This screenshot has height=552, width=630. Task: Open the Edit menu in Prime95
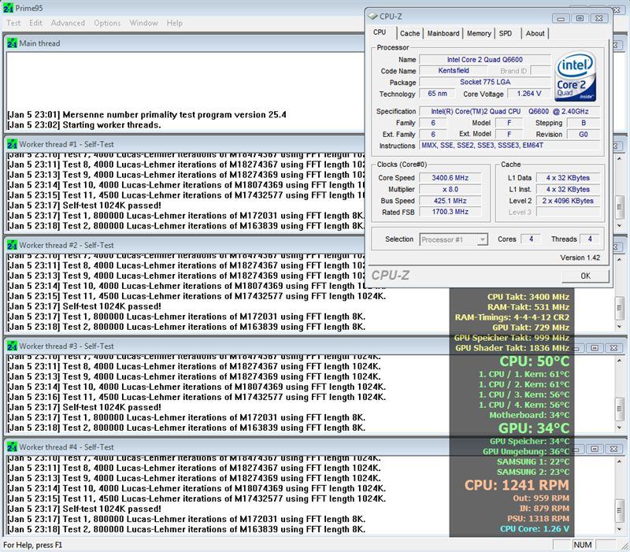(x=35, y=23)
